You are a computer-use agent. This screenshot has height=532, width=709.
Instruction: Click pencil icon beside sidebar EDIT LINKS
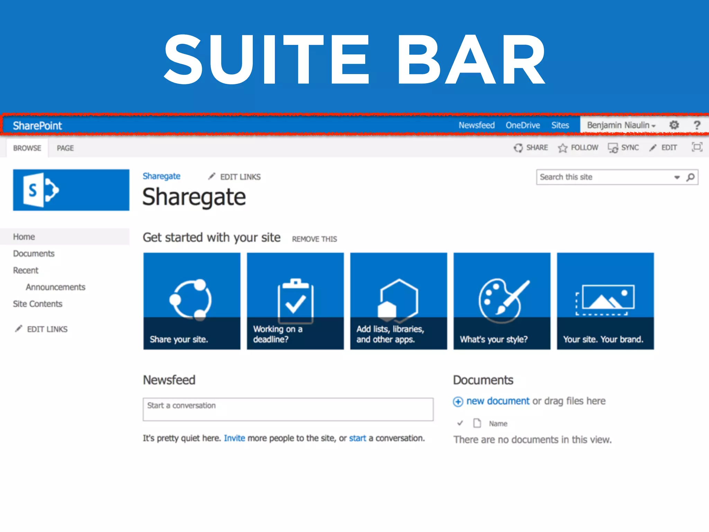(19, 329)
